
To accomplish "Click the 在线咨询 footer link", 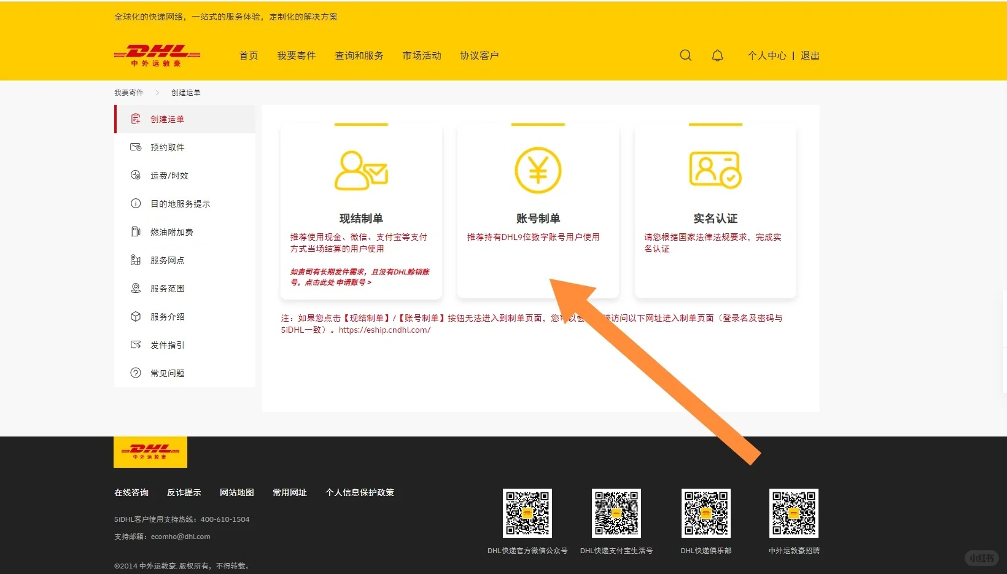I will [x=131, y=492].
